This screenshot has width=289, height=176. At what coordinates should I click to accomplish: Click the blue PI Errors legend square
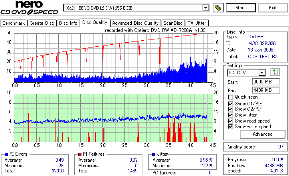[x=6, y=154]
